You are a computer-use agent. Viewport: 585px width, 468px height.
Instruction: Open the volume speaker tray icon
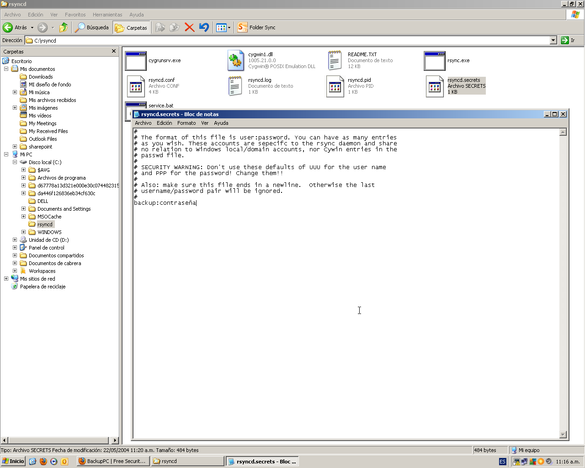tap(548, 462)
